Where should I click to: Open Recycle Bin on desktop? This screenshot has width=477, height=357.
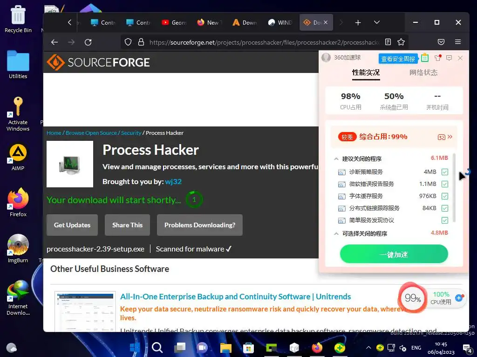pyautogui.click(x=18, y=19)
